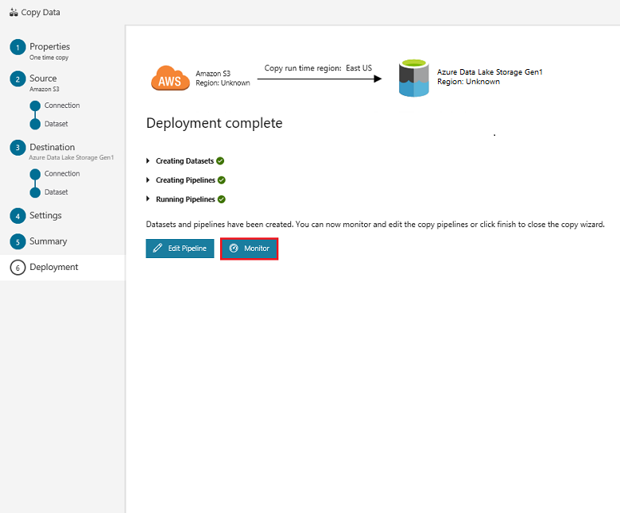Click the Copy Data title icon

(x=14, y=13)
